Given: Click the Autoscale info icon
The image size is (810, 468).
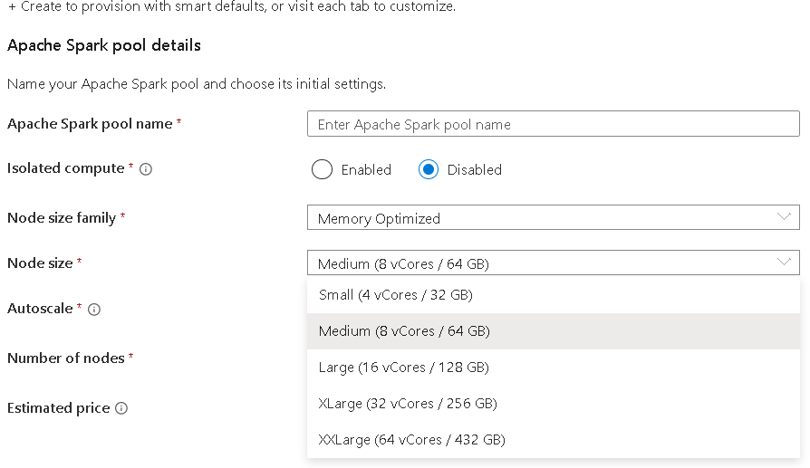Looking at the screenshot, I should coord(94,310).
